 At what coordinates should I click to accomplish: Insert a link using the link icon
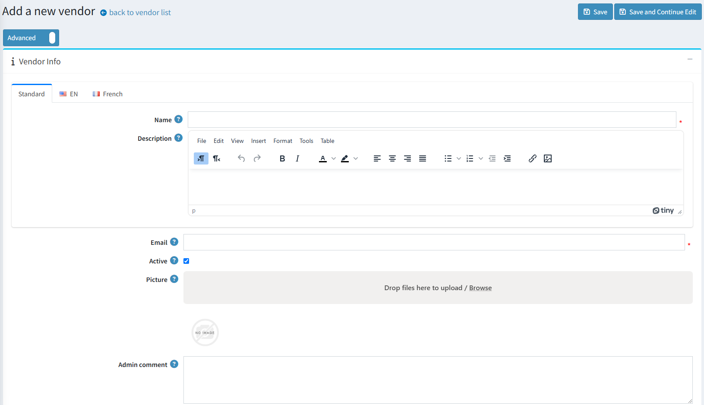[532, 158]
